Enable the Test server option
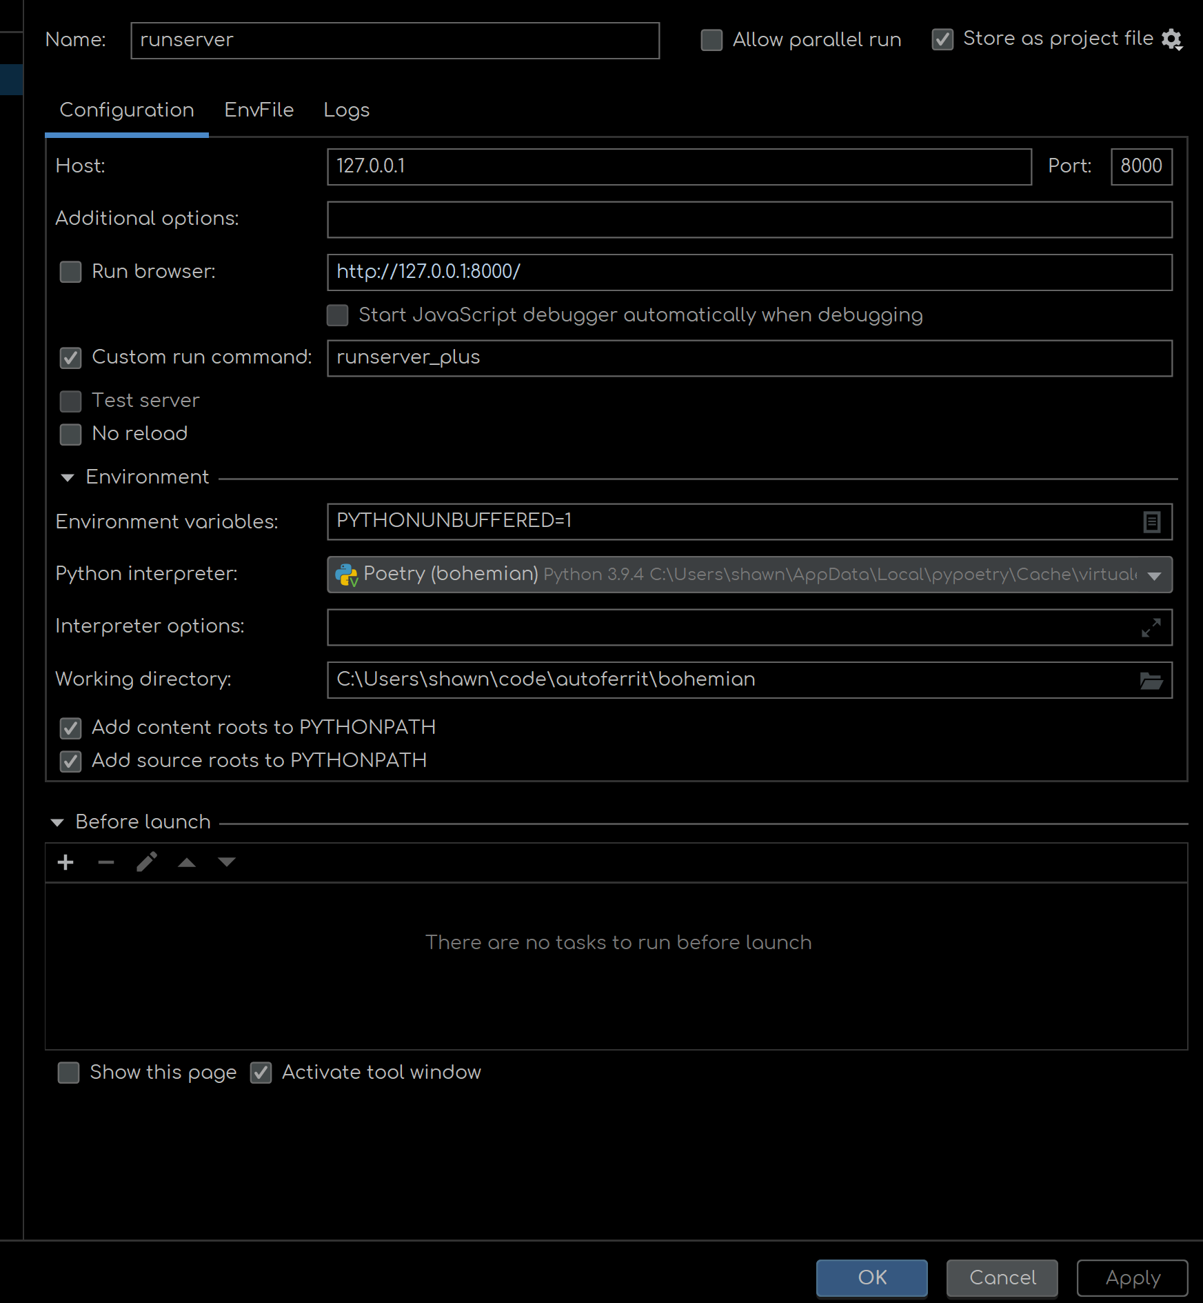 pos(70,401)
